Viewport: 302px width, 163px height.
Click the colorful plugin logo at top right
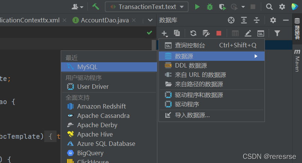pos(295,7)
